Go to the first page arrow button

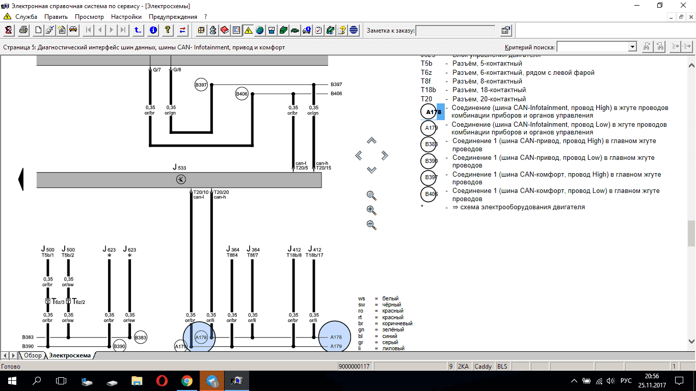pos(89,30)
